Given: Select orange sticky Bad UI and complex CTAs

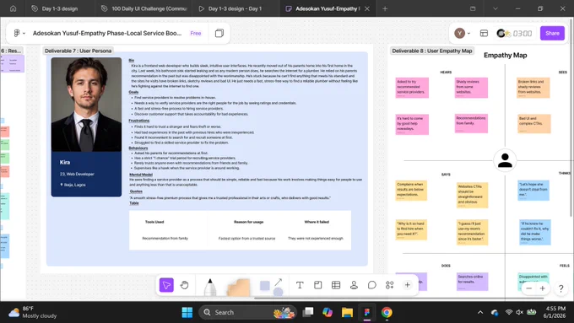Looking at the screenshot, I should (534, 124).
